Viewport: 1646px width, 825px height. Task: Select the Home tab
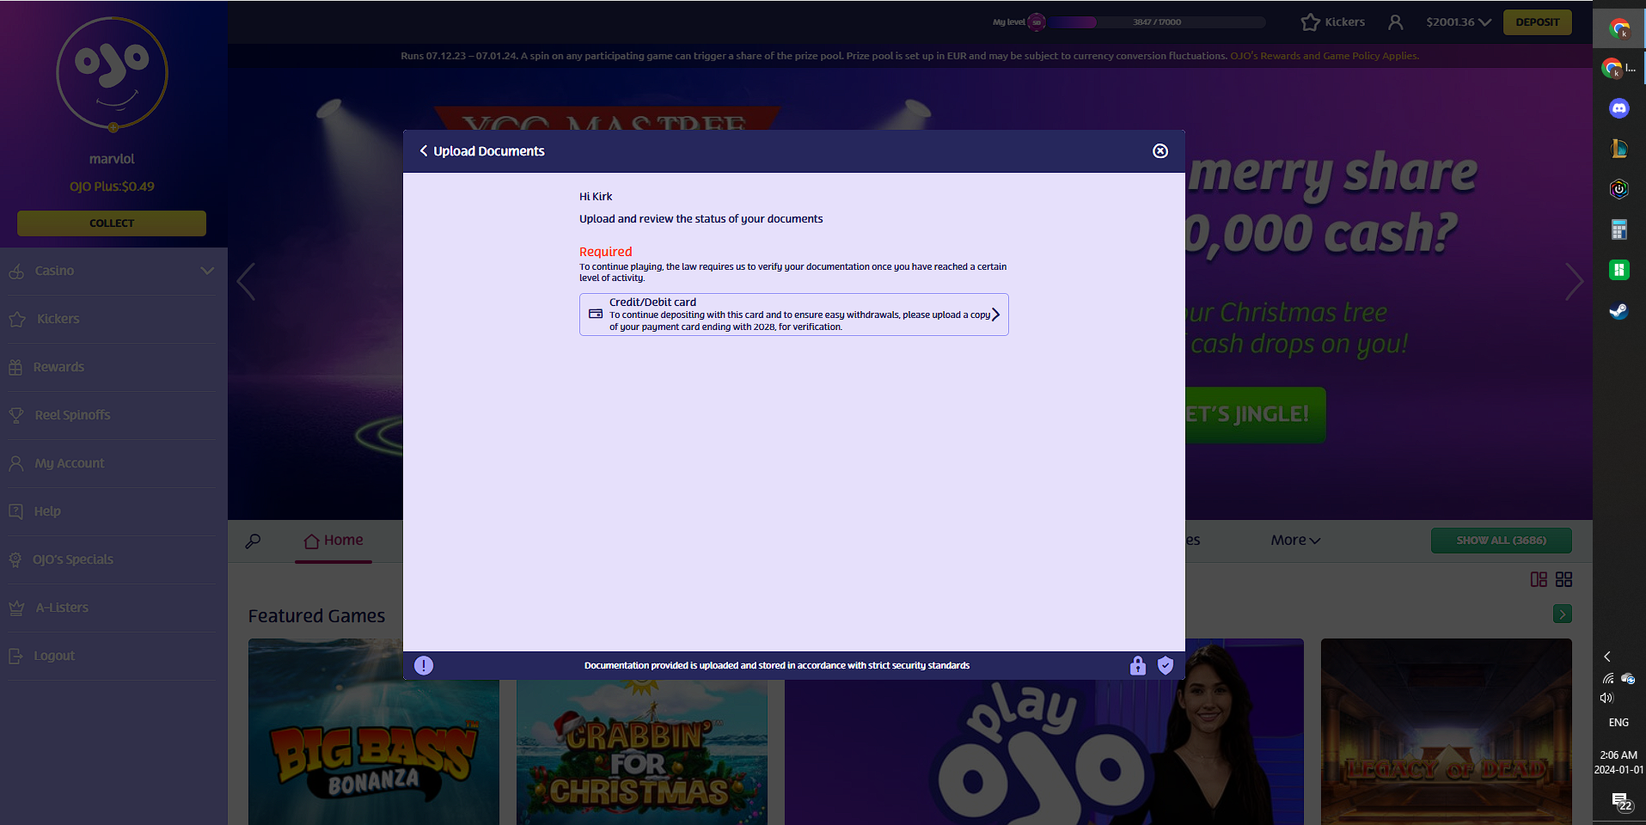pos(333,541)
